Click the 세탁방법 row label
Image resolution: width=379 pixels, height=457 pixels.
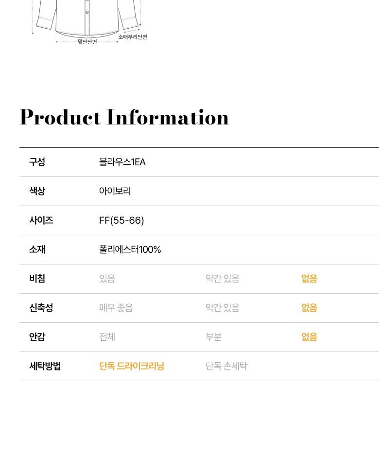point(45,366)
